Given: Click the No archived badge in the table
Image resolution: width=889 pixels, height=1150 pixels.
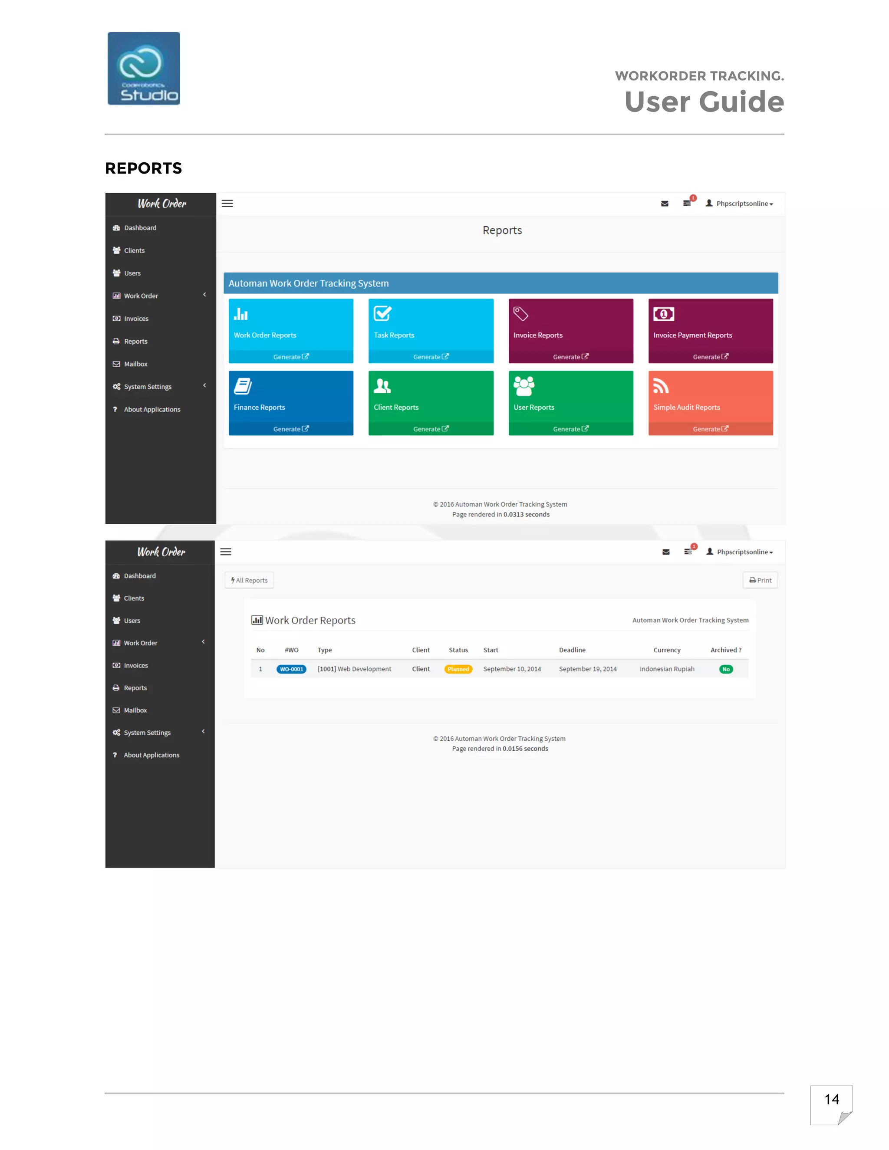Looking at the screenshot, I should (726, 669).
